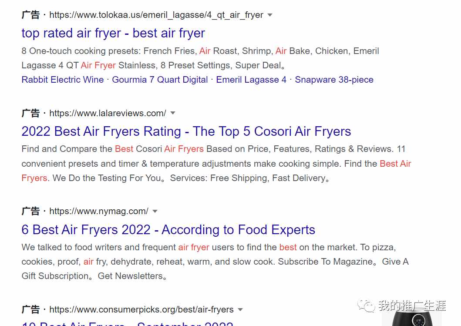
Task: Open '2022 Best Air Fryers Rating' Cosori result
Action: click(x=186, y=131)
